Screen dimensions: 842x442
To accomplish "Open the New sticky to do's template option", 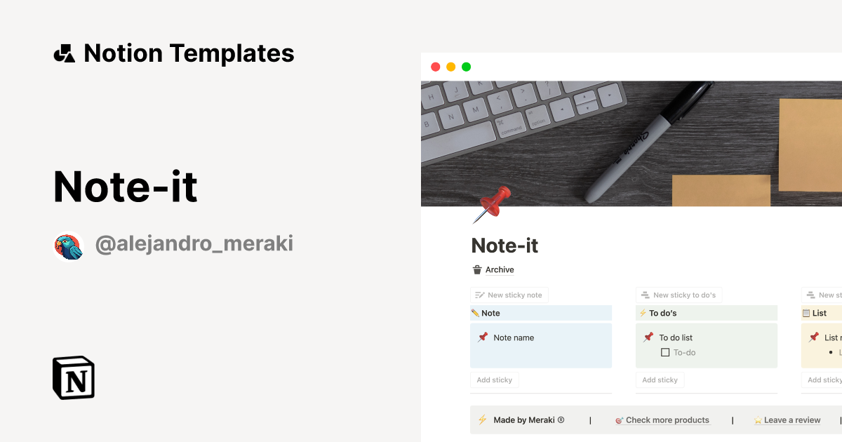I will 679,295.
